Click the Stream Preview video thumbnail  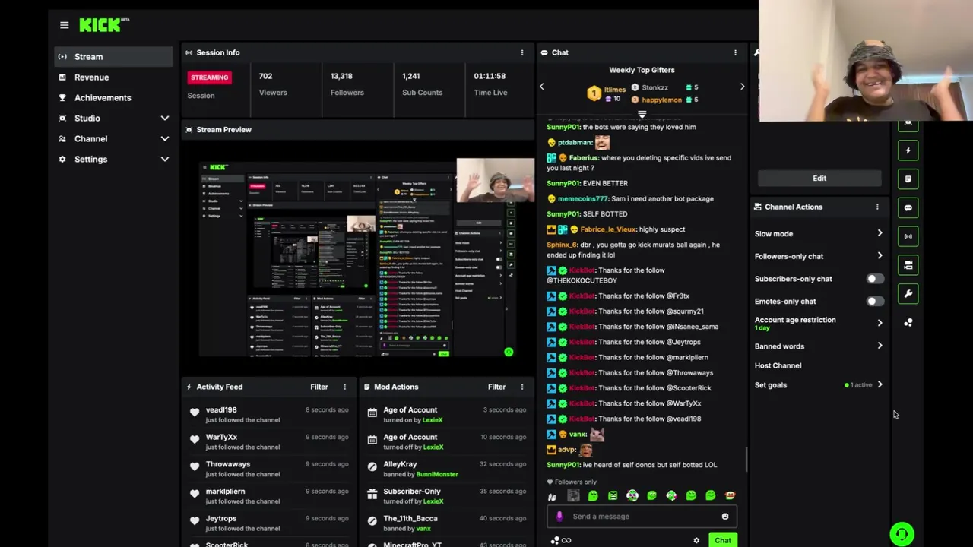click(366, 258)
